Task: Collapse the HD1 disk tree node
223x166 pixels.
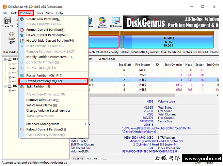Action: 5,86
